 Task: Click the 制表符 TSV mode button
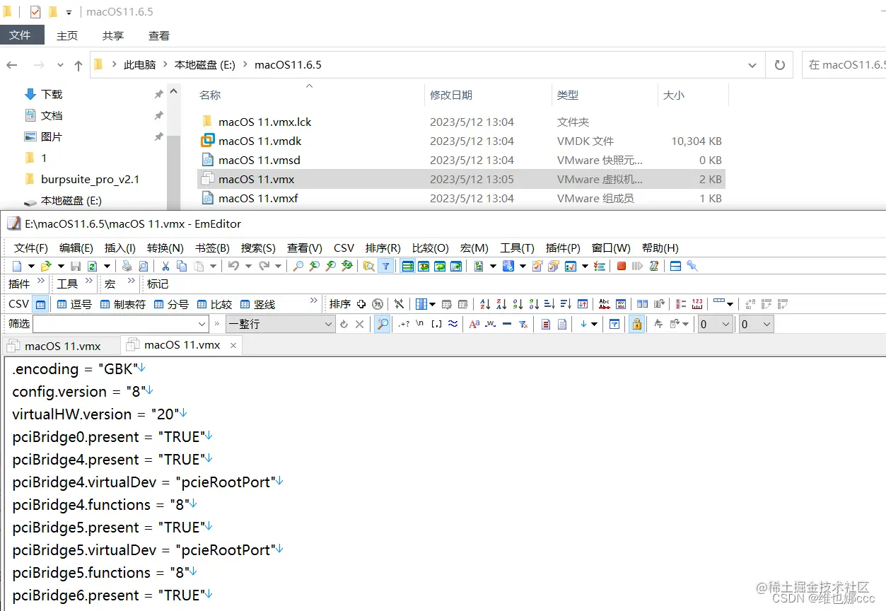click(123, 304)
